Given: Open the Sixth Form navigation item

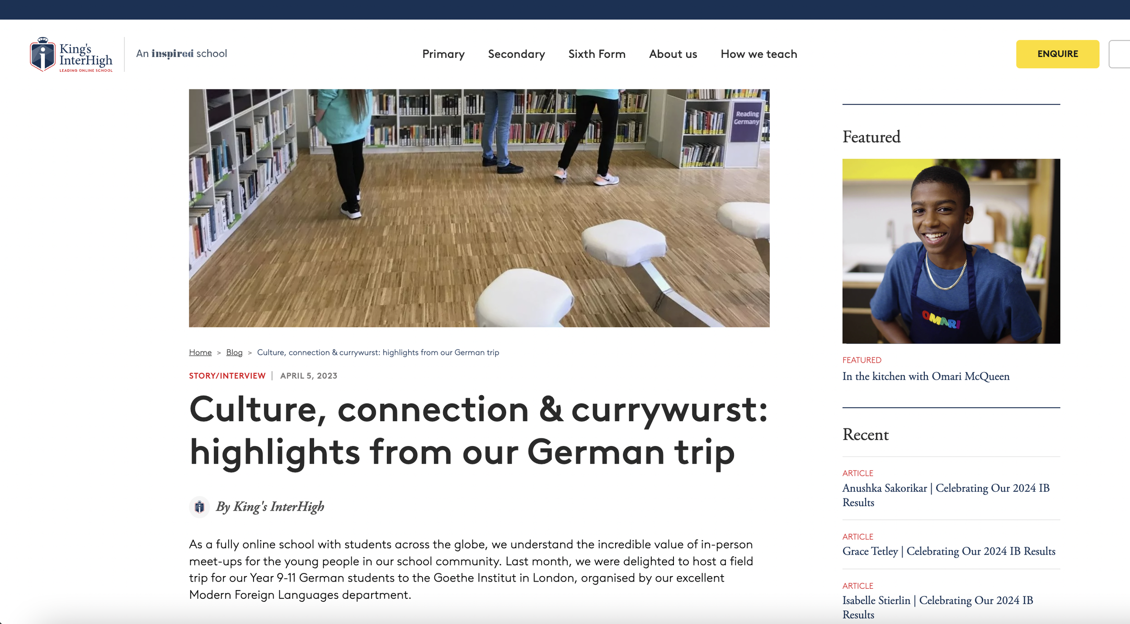Looking at the screenshot, I should pyautogui.click(x=597, y=54).
